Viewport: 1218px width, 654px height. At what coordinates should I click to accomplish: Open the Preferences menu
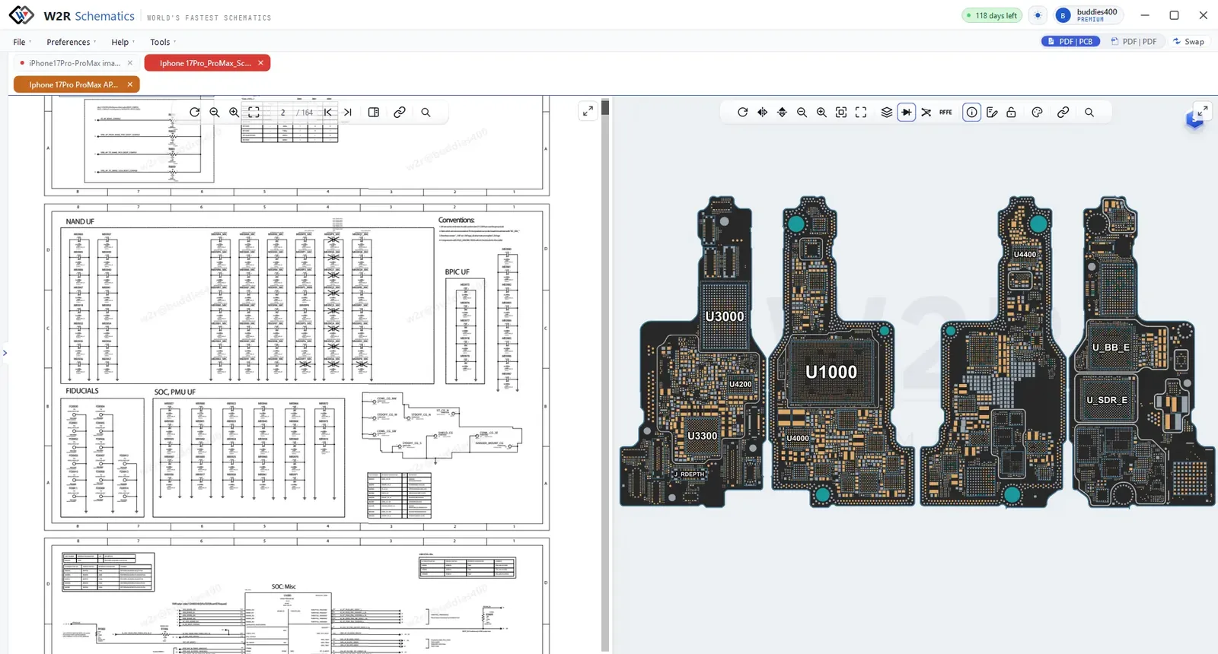click(71, 42)
